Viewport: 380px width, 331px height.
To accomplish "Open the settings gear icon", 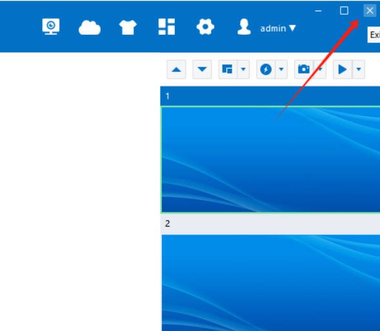I will [x=205, y=26].
